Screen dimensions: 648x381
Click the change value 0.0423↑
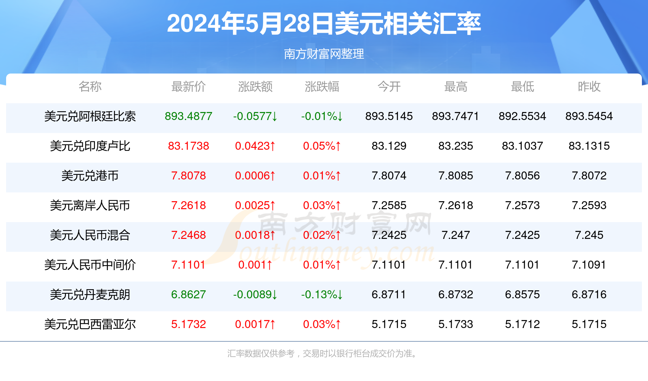coord(255,146)
